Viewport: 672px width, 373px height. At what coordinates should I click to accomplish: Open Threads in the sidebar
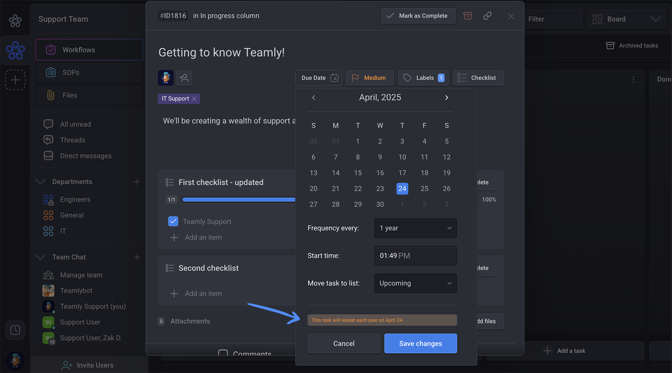pyautogui.click(x=72, y=140)
